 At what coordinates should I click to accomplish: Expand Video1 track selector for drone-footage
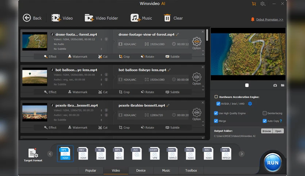pyautogui.click(x=101, y=39)
